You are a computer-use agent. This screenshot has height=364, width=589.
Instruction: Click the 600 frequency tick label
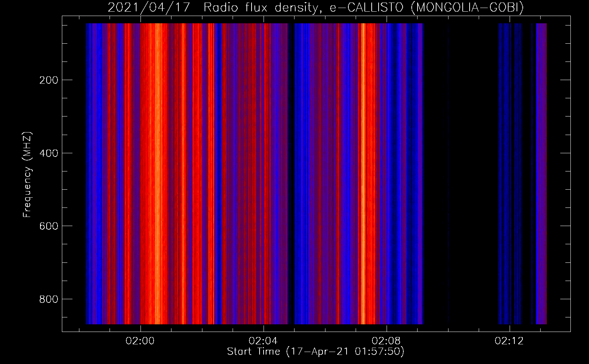[49, 226]
